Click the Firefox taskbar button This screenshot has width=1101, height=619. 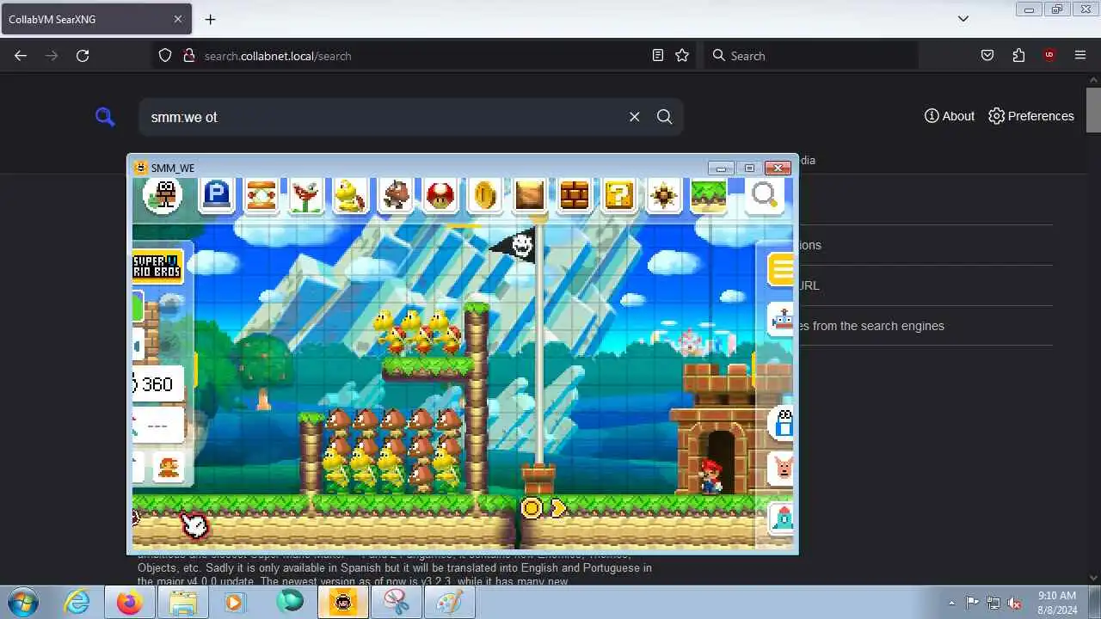pos(130,603)
